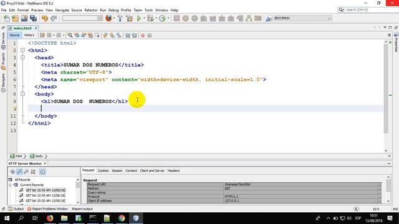
Task: Collapse the body tag fold on line 8
Action: [22, 94]
